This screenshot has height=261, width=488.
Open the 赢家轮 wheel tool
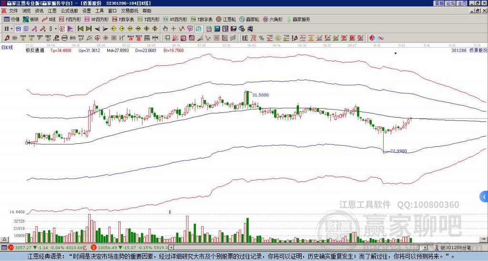(249, 19)
